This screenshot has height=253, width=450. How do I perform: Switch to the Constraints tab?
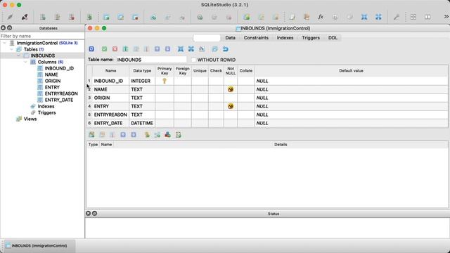pos(256,37)
